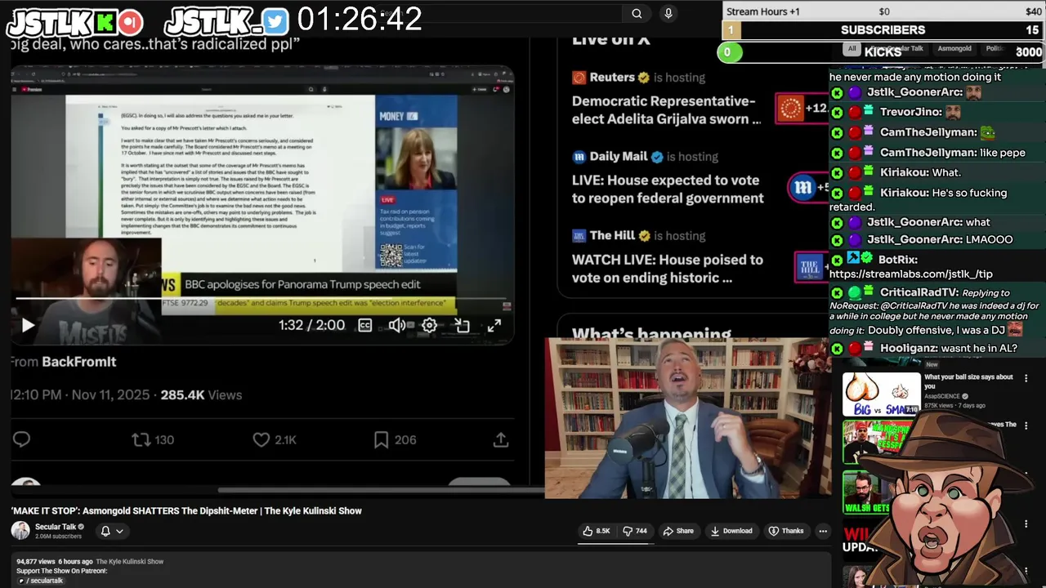1046x588 pixels.
Task: Bookmark the tweet with 206 bookmarks
Action: [395, 439]
